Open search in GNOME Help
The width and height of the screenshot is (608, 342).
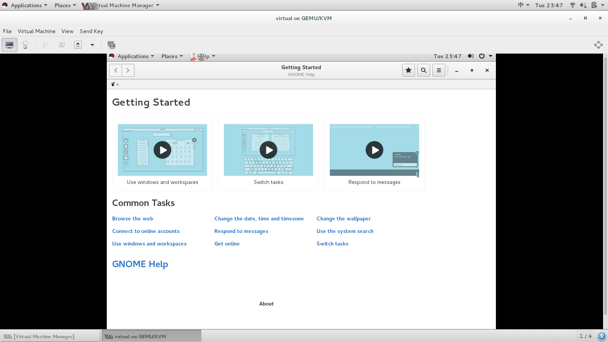424,70
